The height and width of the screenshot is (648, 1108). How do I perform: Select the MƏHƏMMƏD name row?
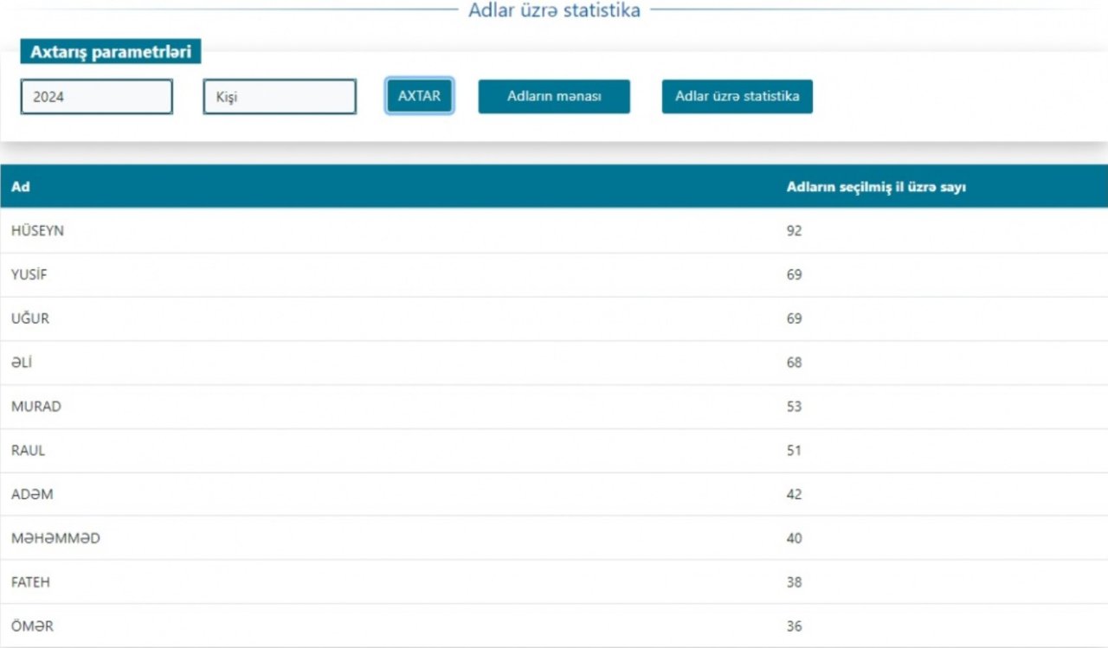[554, 538]
